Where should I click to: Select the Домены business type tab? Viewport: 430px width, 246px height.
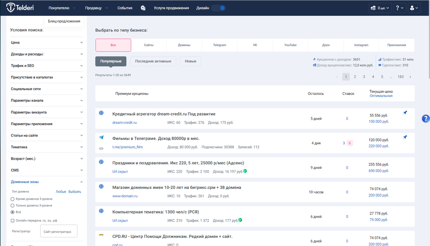pyautogui.click(x=184, y=45)
